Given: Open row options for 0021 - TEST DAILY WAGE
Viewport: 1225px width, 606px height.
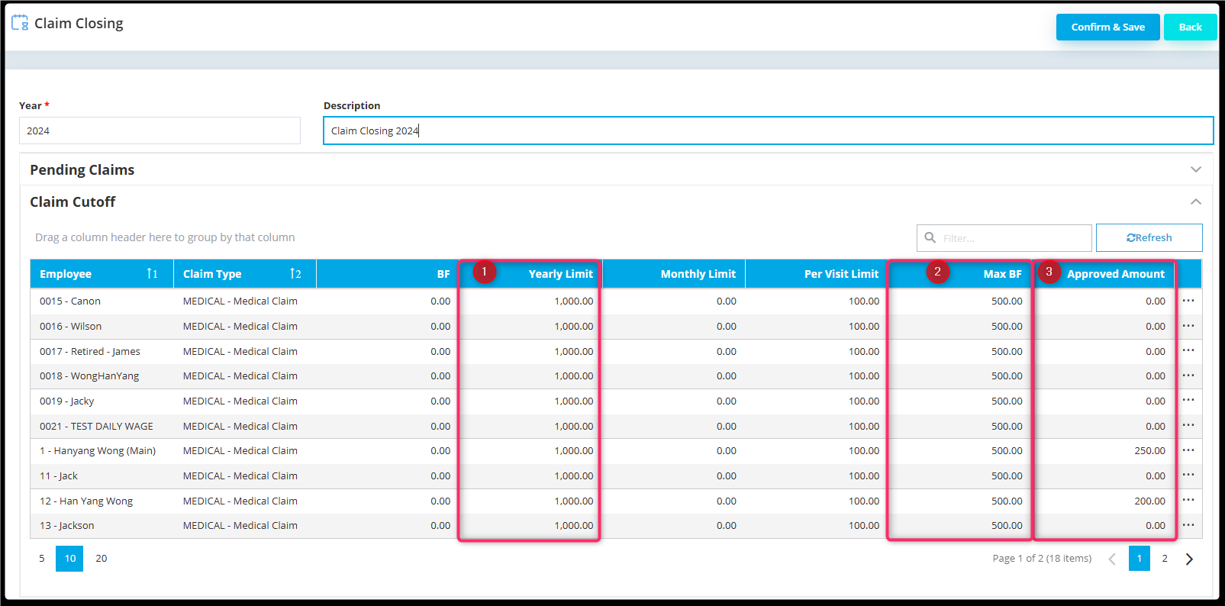Looking at the screenshot, I should (1188, 426).
